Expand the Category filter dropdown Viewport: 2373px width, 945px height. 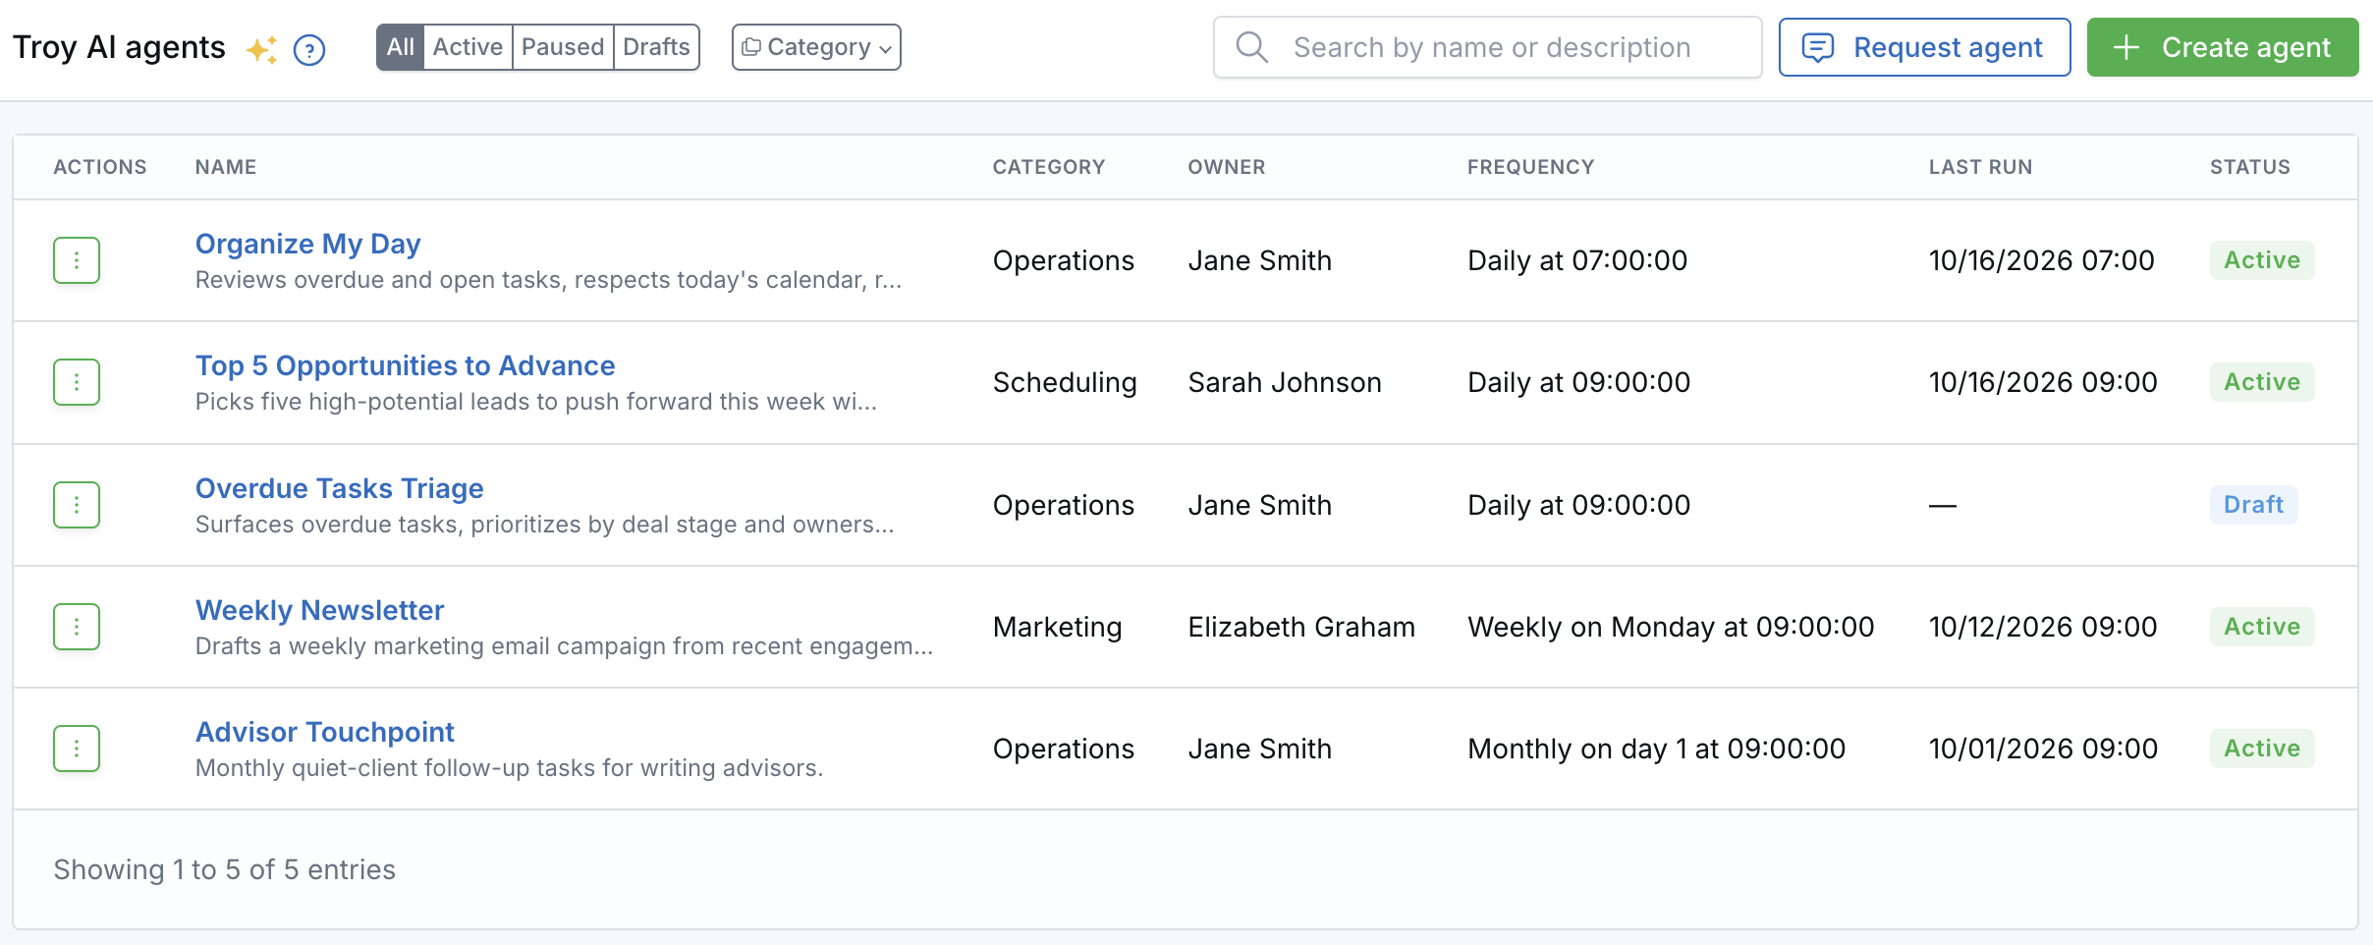coord(816,47)
